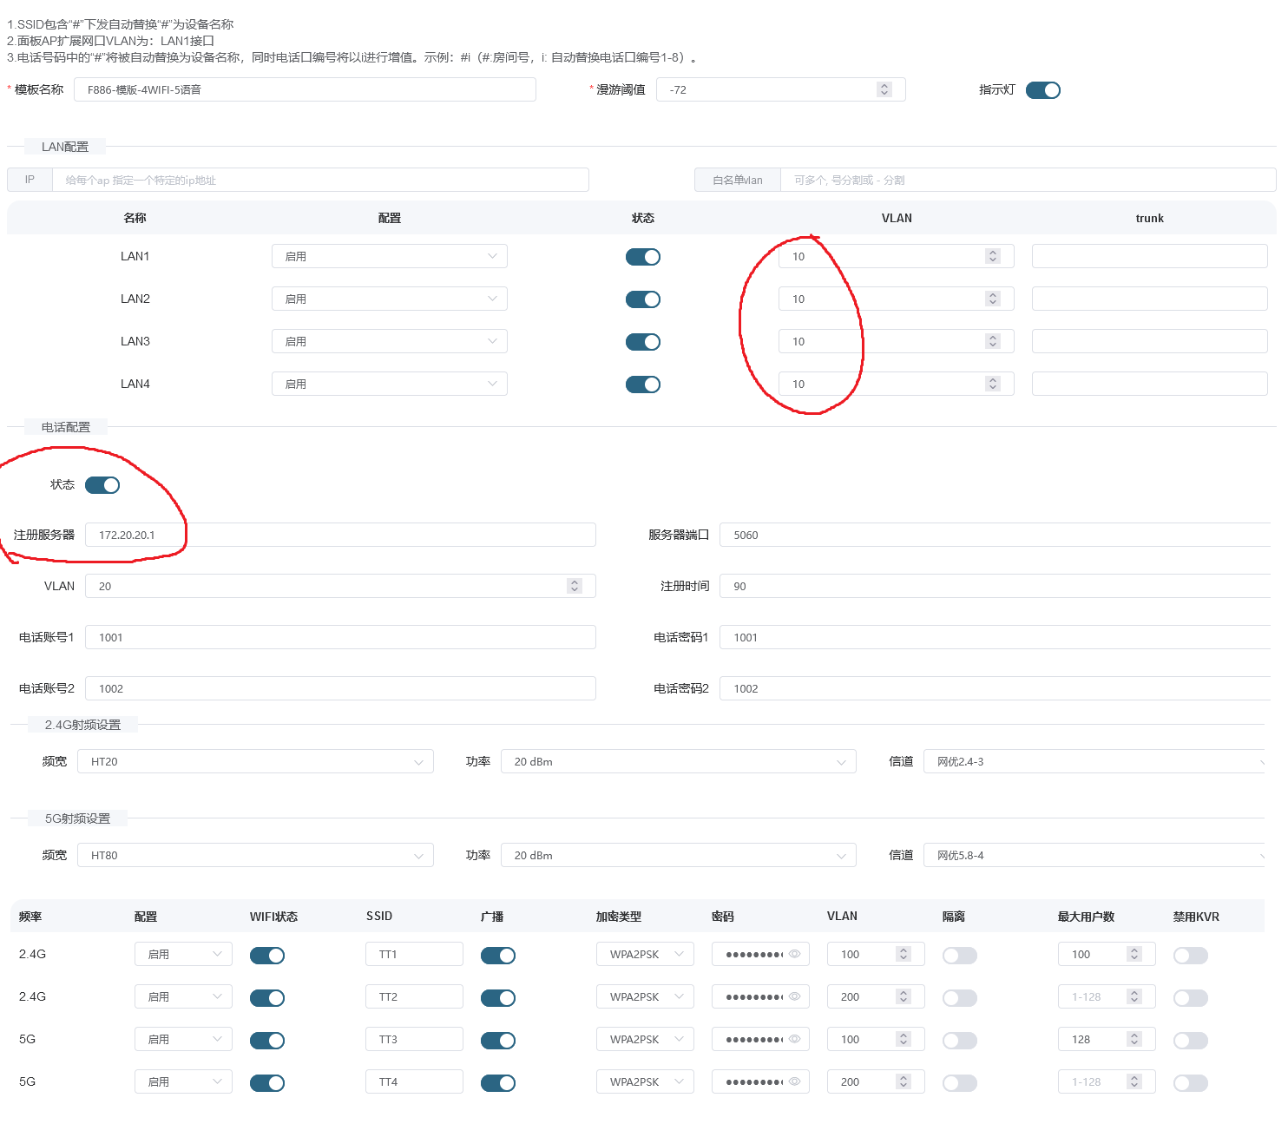
Task: Show the password for SSID TT4
Action: coord(794,1081)
